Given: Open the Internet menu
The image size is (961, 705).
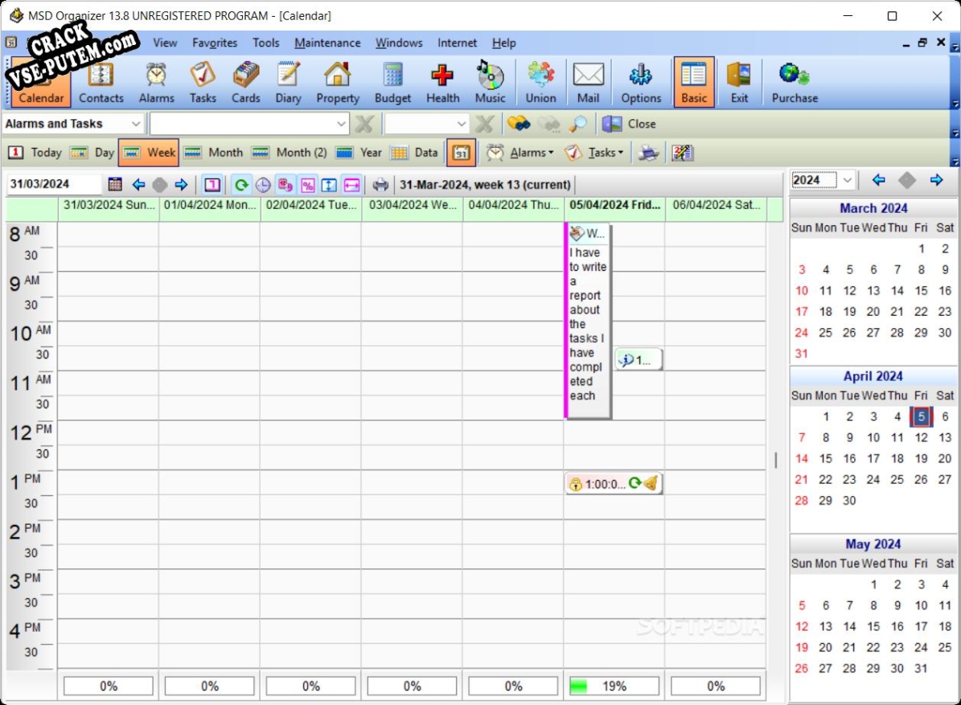Looking at the screenshot, I should click(x=457, y=43).
